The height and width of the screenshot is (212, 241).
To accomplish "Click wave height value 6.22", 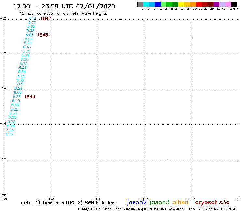I will [14, 109].
